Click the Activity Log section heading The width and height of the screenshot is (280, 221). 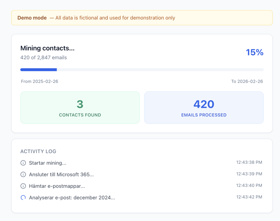click(38, 152)
